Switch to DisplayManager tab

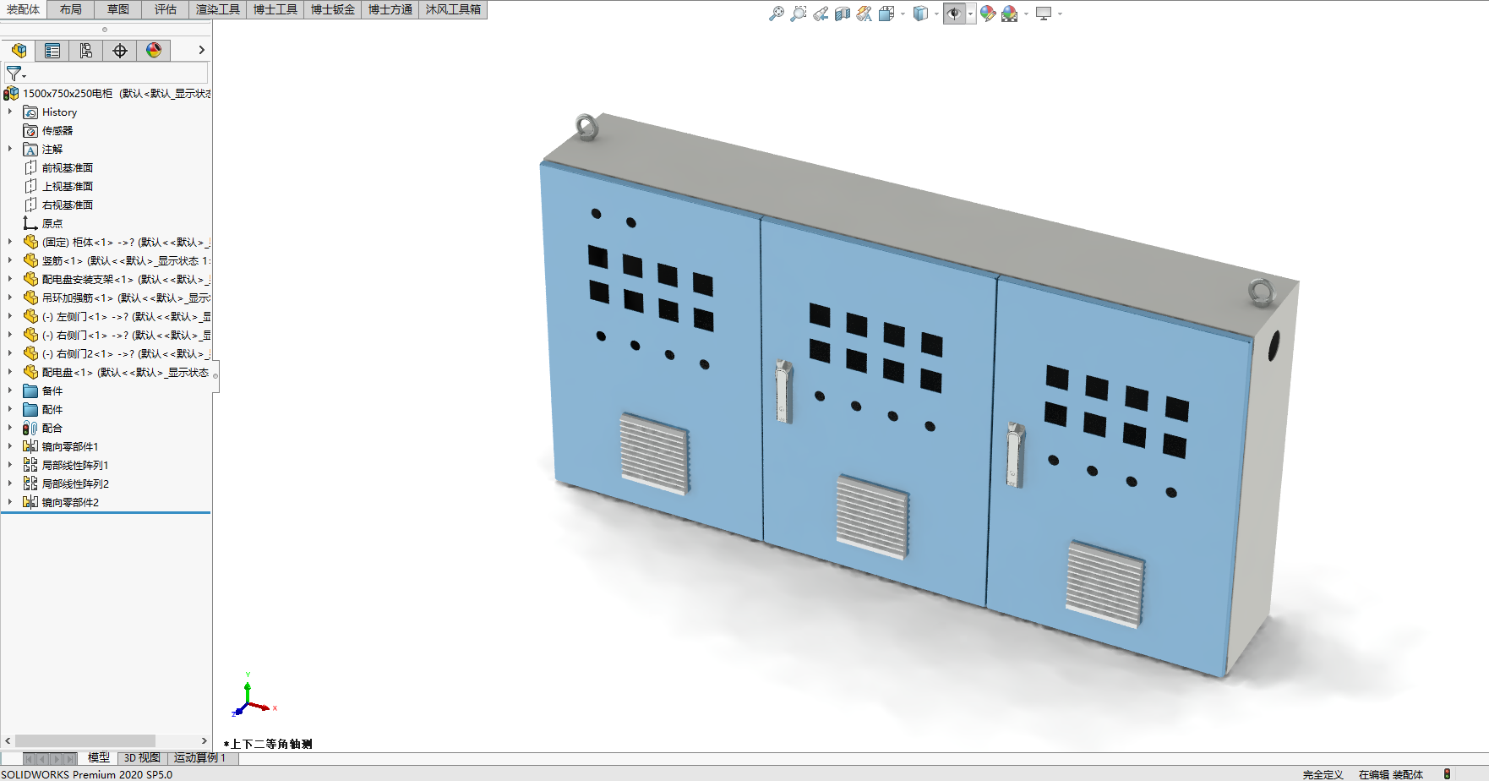click(x=154, y=51)
